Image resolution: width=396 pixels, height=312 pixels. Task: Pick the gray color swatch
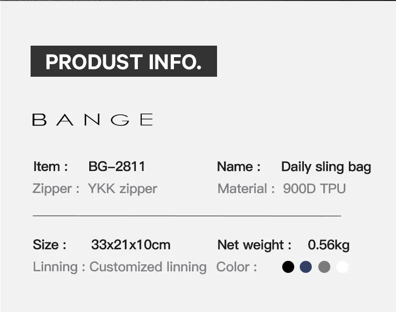click(324, 267)
